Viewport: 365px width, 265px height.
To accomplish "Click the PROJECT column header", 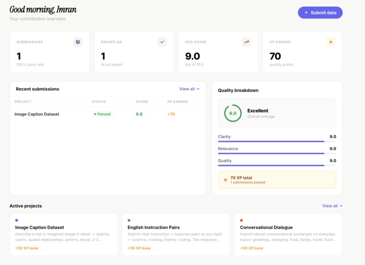I will (x=23, y=102).
